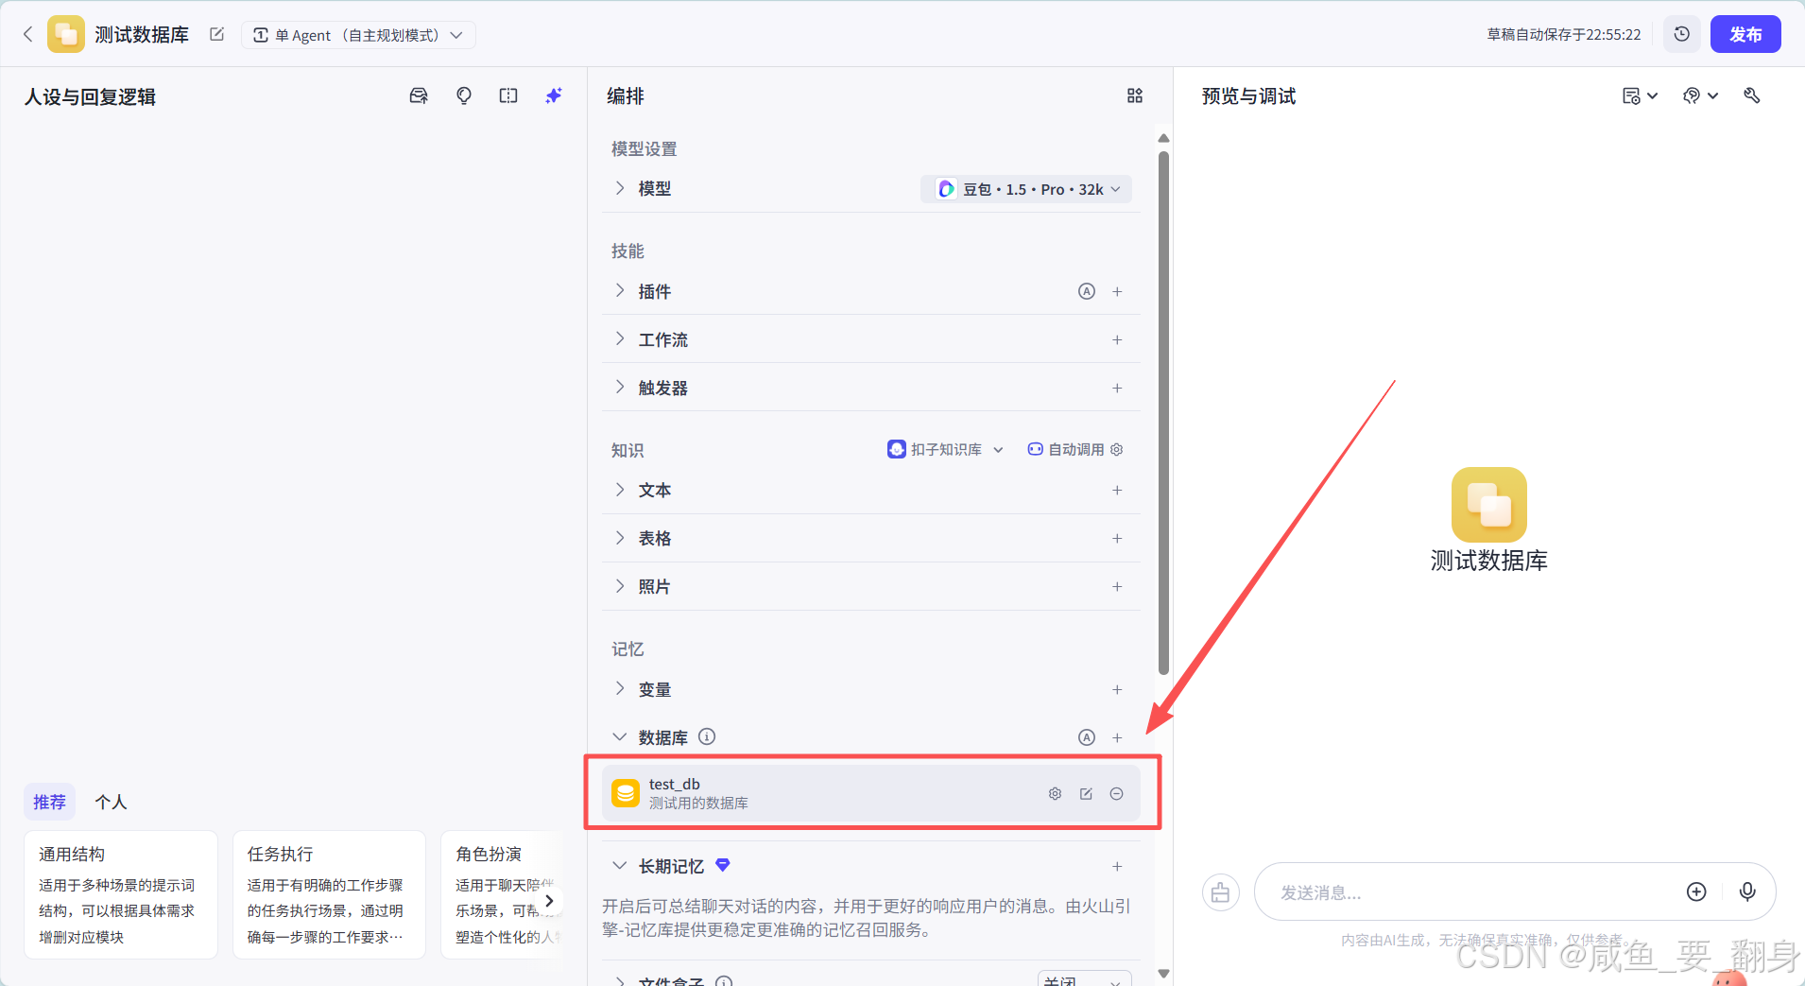
Task: Click the 测试数据库 bot avatar in preview
Action: [1488, 504]
